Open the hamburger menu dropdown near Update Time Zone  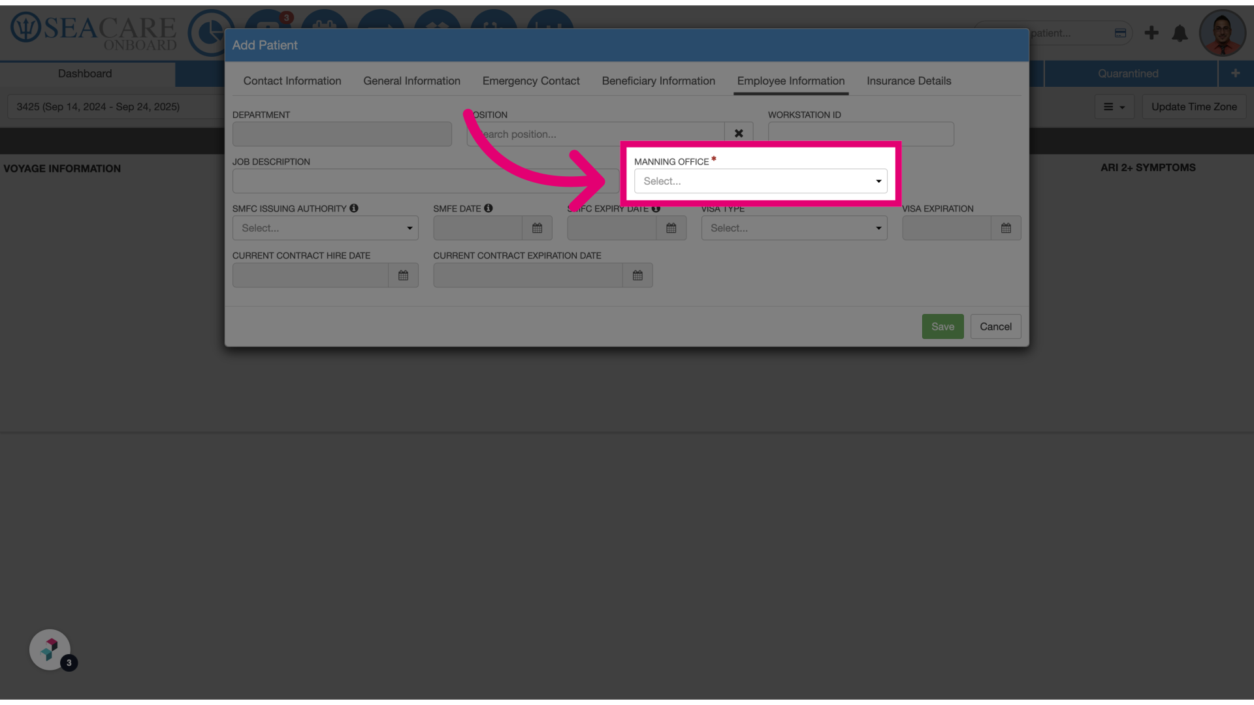1114,106
